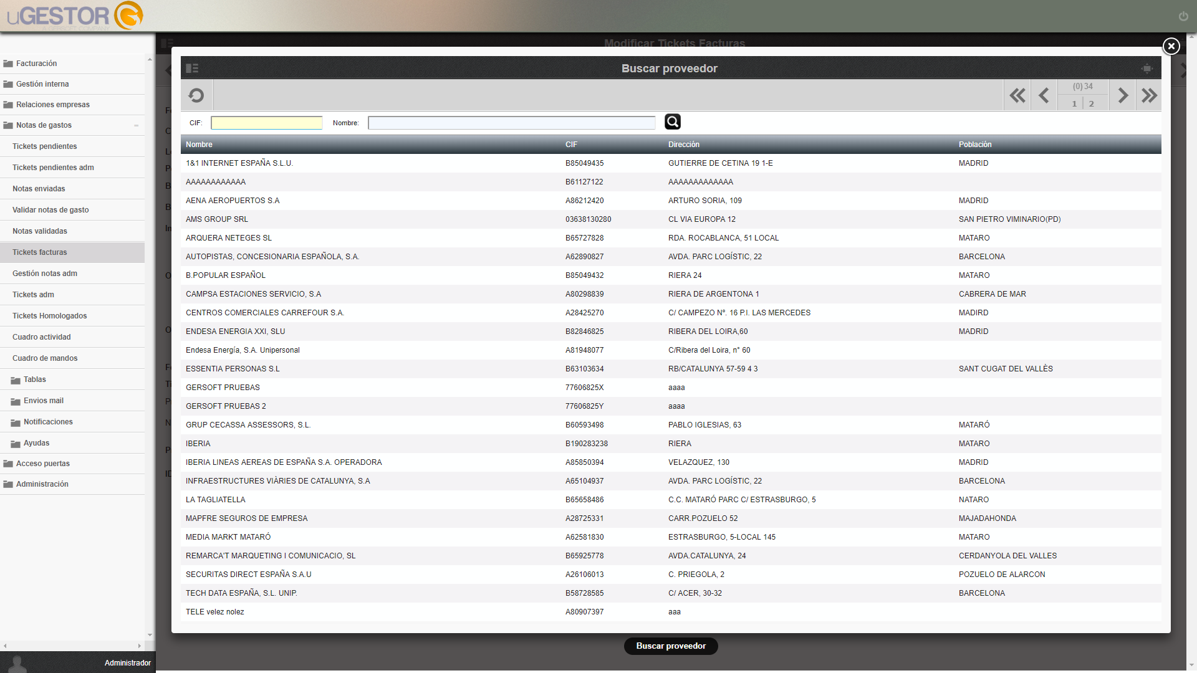Select provider GRUP CECASSA ASSESSORS, S.L.
This screenshot has width=1197, height=673.
tap(671, 425)
